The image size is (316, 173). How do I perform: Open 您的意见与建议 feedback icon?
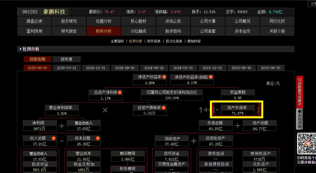[x=299, y=92]
